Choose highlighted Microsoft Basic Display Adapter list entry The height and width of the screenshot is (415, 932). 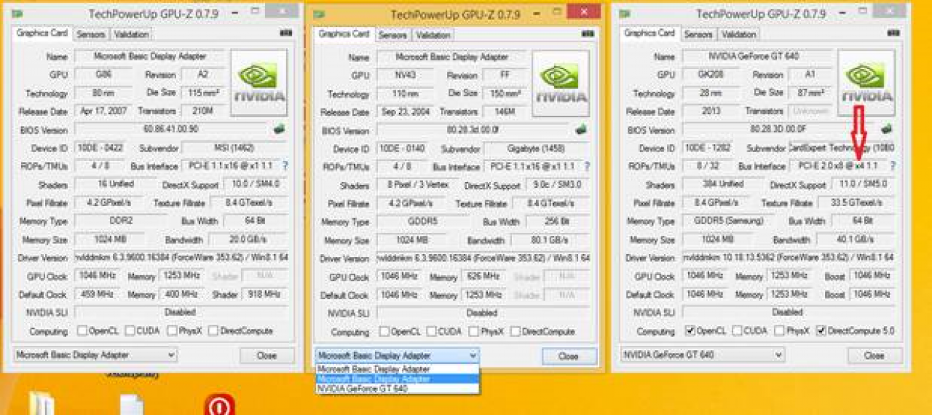coord(398,379)
